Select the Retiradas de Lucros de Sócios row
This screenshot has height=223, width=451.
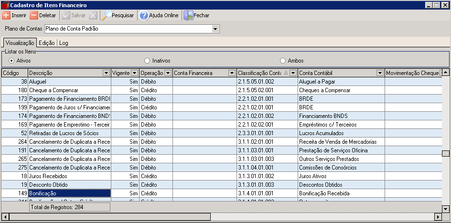(x=222, y=133)
